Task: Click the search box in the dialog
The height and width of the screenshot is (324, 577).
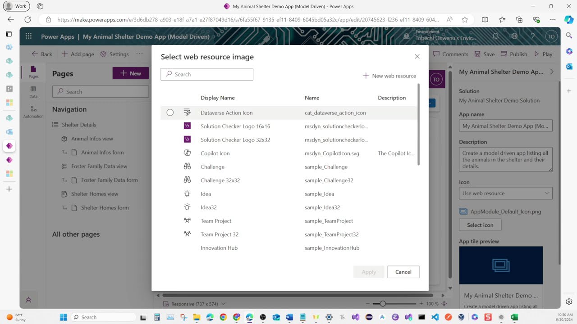Action: [x=207, y=74]
